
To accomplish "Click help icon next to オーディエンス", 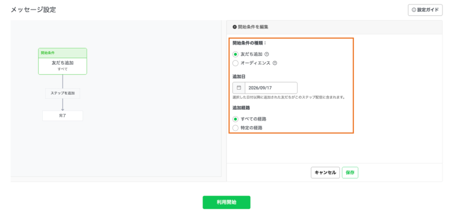I will pyautogui.click(x=275, y=63).
